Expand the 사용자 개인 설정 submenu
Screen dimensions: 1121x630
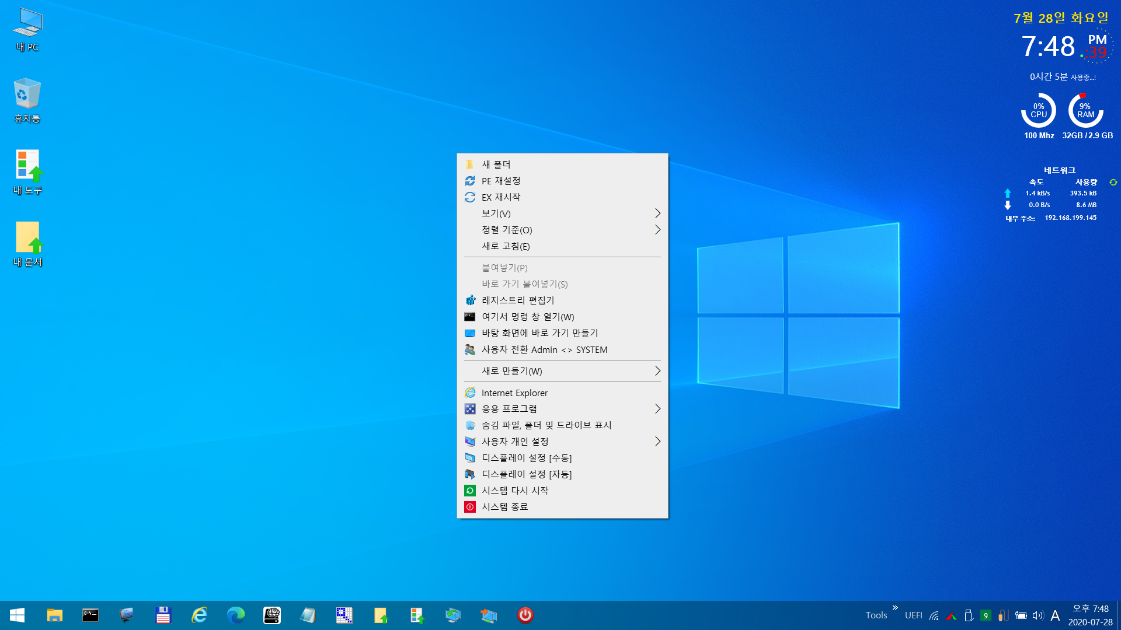click(x=562, y=442)
